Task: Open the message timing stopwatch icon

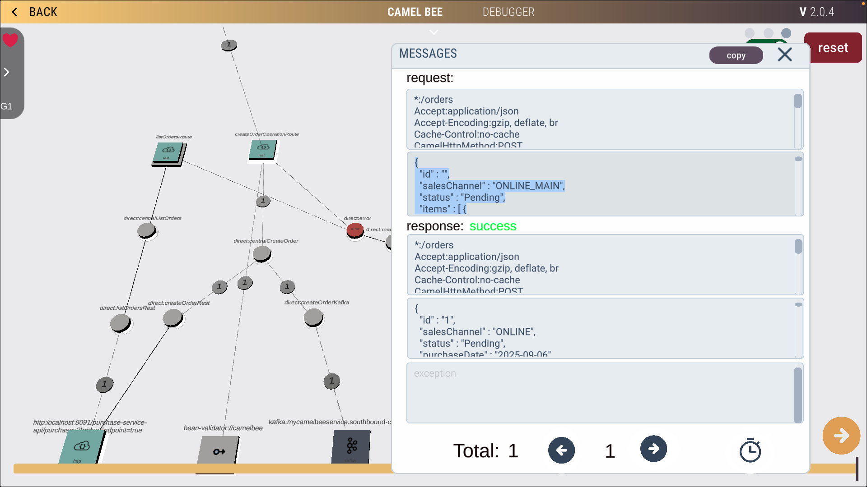Action: tap(750, 450)
